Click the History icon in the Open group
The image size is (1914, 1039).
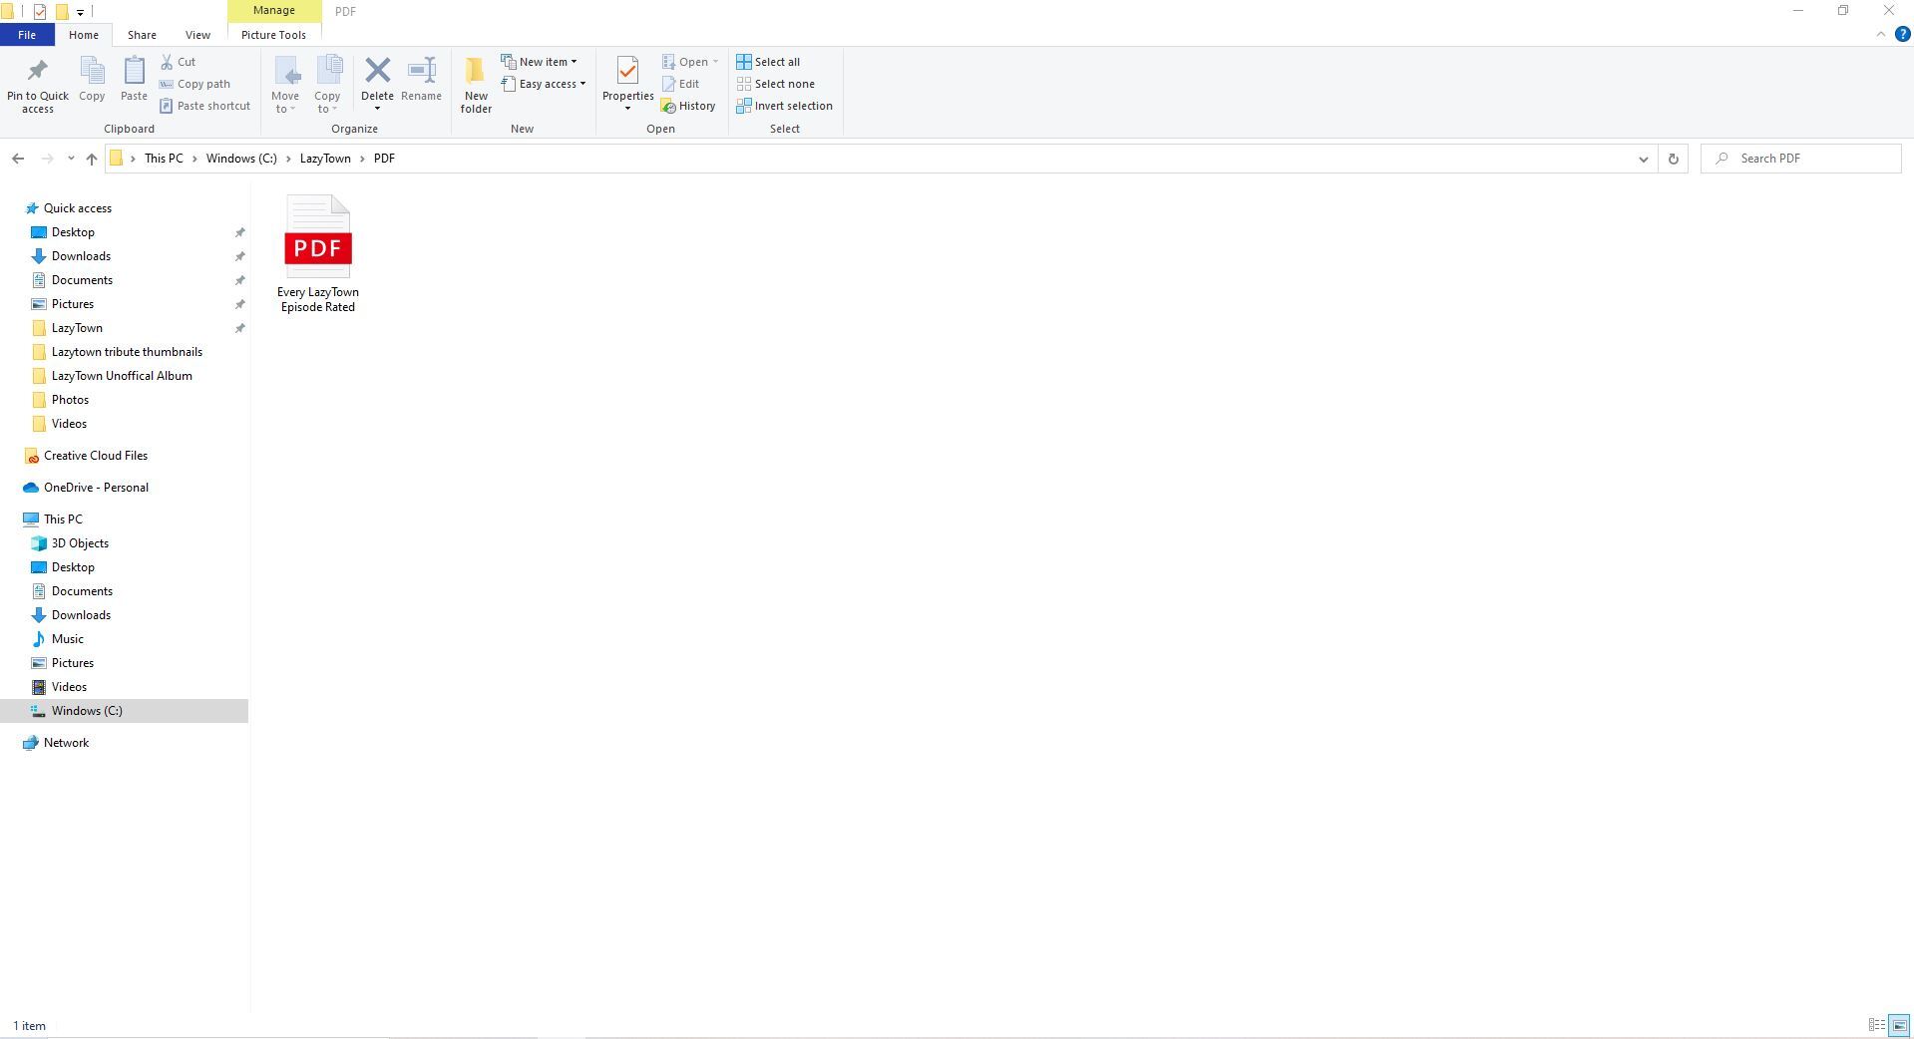(x=688, y=106)
